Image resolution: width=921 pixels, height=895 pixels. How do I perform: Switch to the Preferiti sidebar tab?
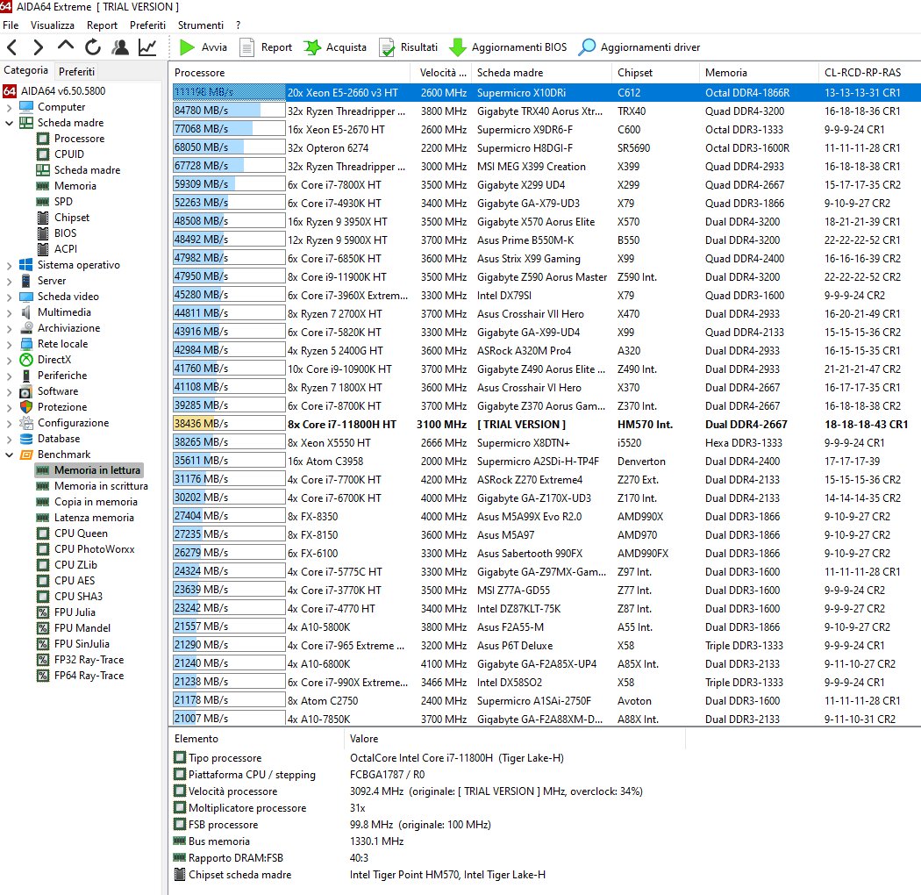(76, 71)
